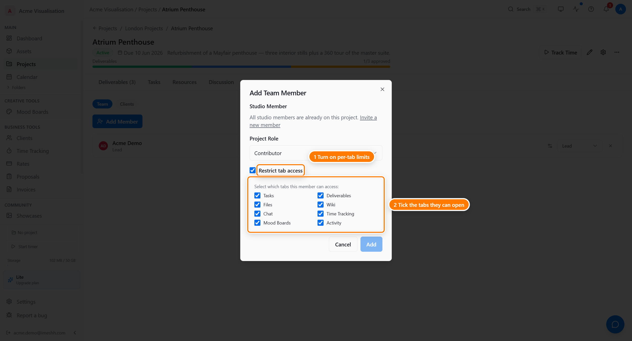Click the Start timer control
The height and width of the screenshot is (341, 632).
42,246
